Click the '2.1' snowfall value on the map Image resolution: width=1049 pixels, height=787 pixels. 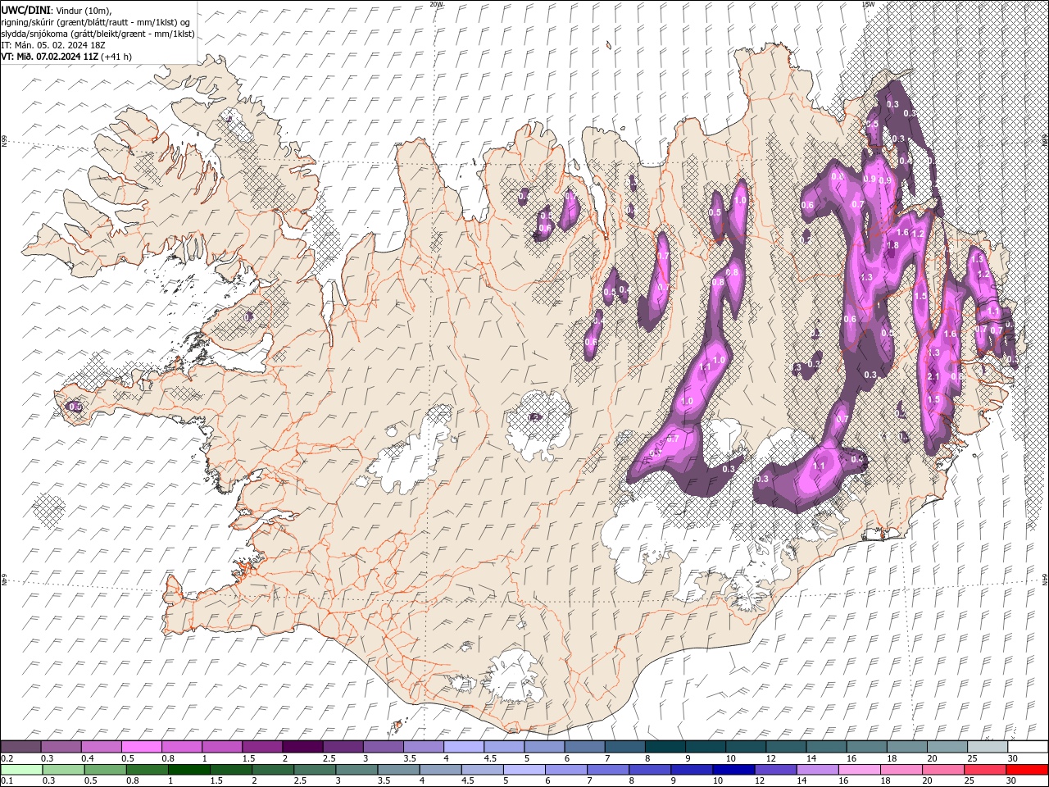933,376
